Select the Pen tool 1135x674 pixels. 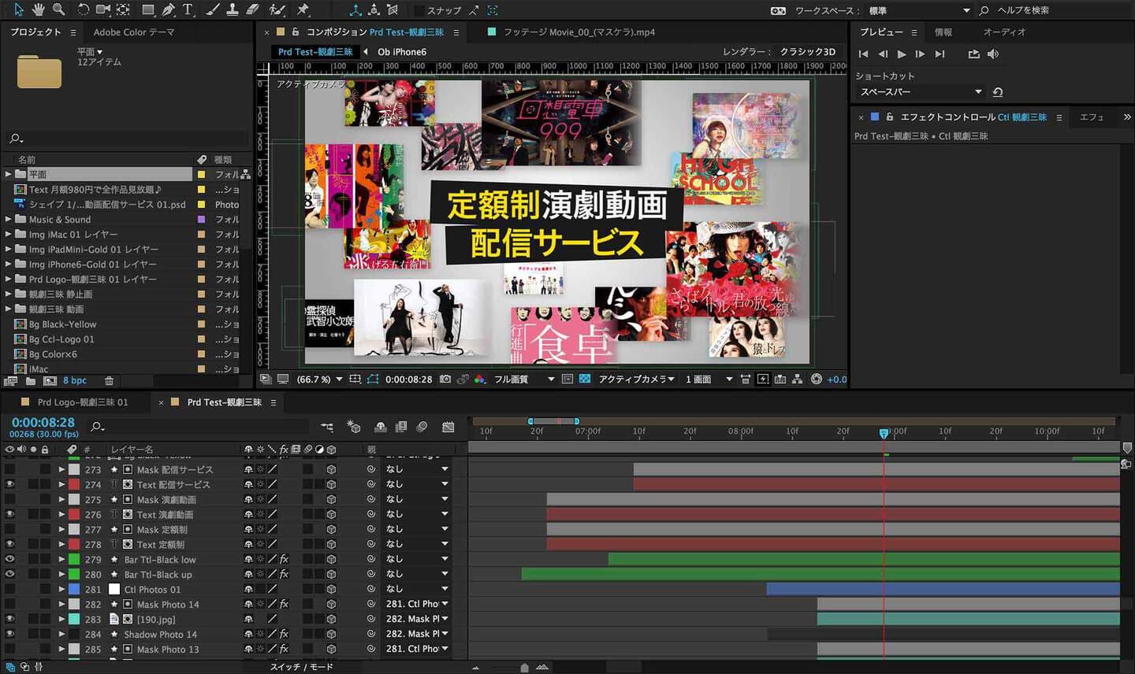[x=168, y=9]
